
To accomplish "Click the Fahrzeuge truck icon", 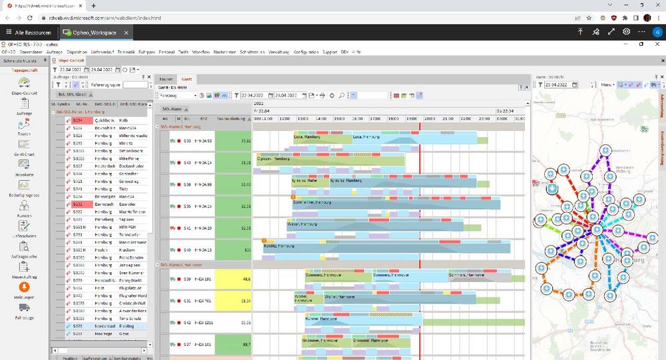I will click(x=24, y=309).
